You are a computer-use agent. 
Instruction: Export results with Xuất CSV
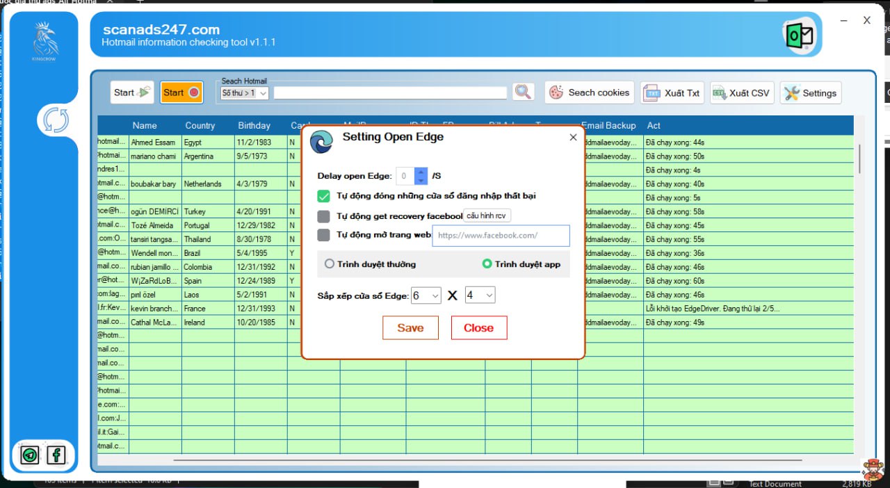coord(741,92)
